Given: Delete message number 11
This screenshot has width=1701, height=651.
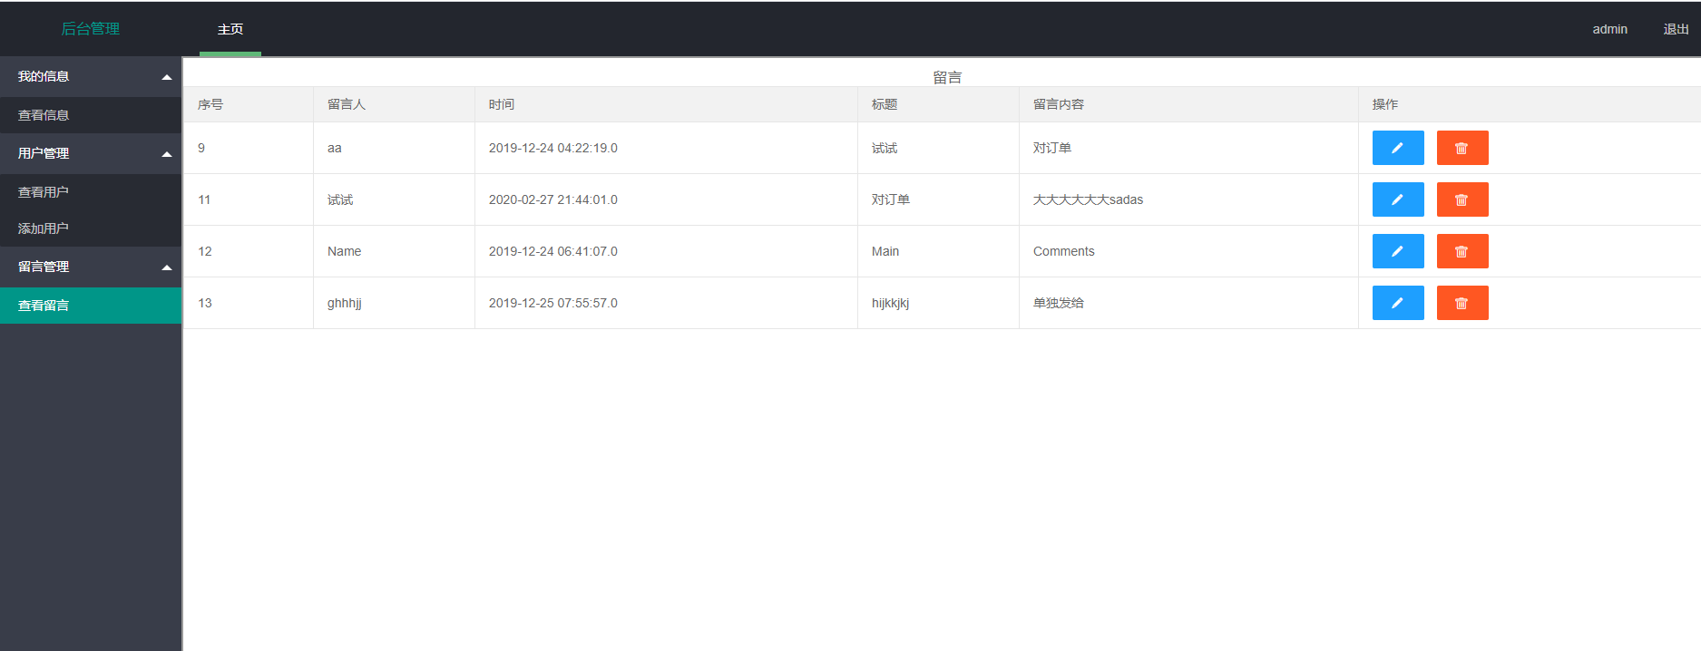Looking at the screenshot, I should [1462, 199].
